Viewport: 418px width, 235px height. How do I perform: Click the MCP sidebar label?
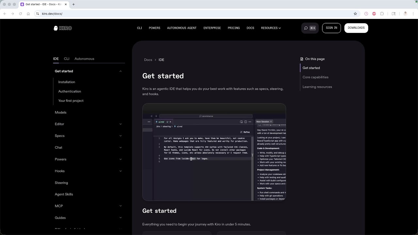coord(59,206)
